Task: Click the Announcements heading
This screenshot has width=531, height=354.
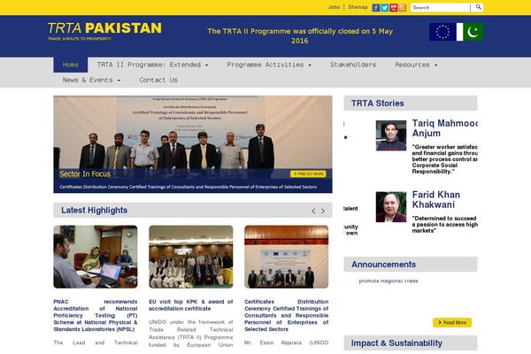Action: pyautogui.click(x=383, y=265)
